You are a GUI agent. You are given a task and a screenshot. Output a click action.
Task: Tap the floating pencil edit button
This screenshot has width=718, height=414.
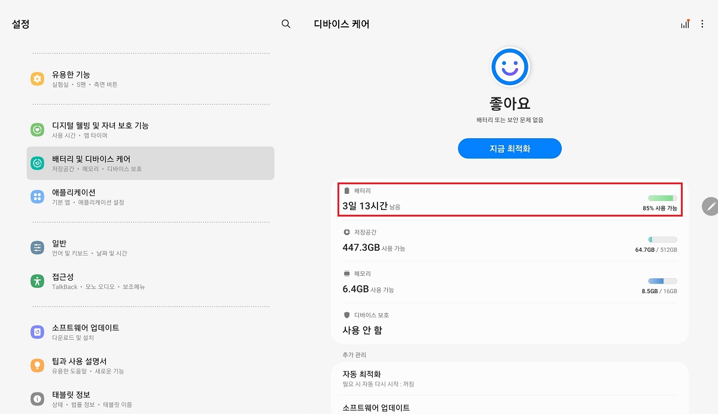[x=711, y=207]
